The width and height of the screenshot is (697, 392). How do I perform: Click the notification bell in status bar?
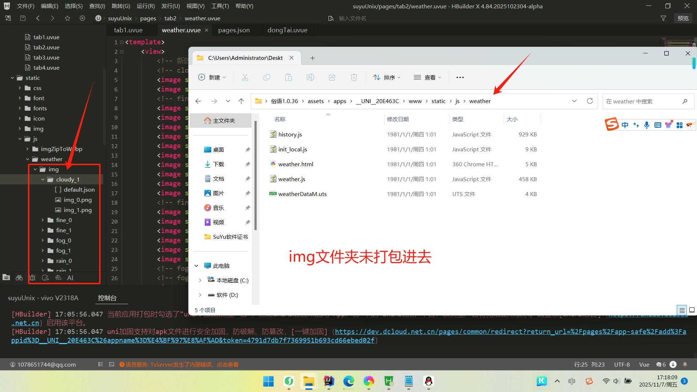(x=685, y=364)
